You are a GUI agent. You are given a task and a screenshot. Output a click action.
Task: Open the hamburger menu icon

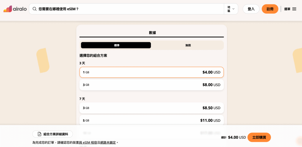coord(294,9)
